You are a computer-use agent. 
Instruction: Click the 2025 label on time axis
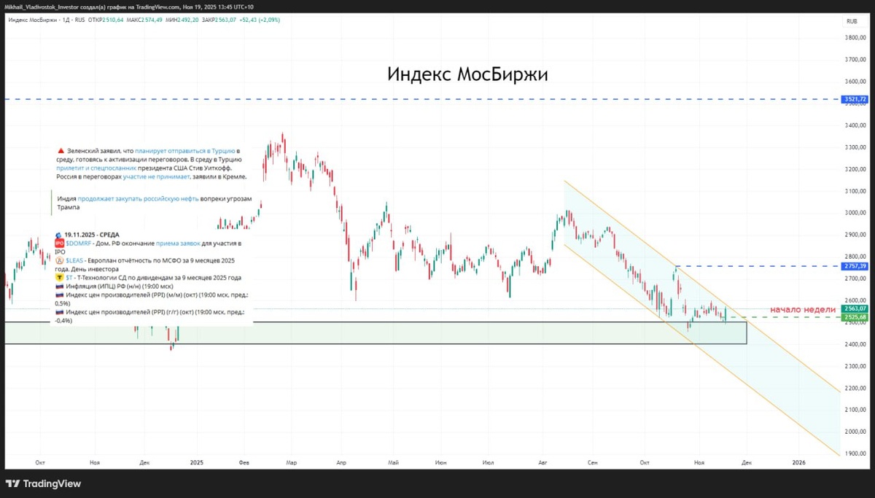[196, 462]
